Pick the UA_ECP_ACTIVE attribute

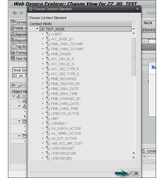click(64, 139)
